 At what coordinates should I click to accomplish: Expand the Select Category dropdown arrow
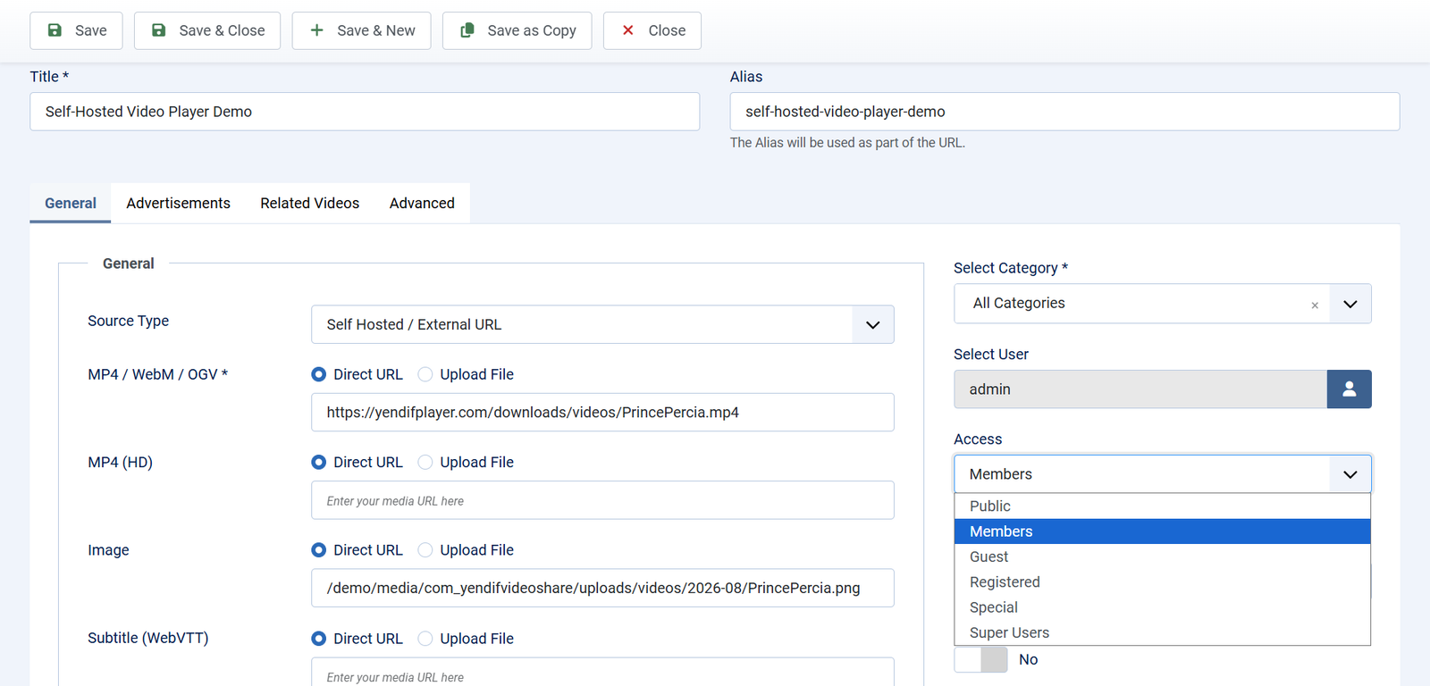(1350, 304)
